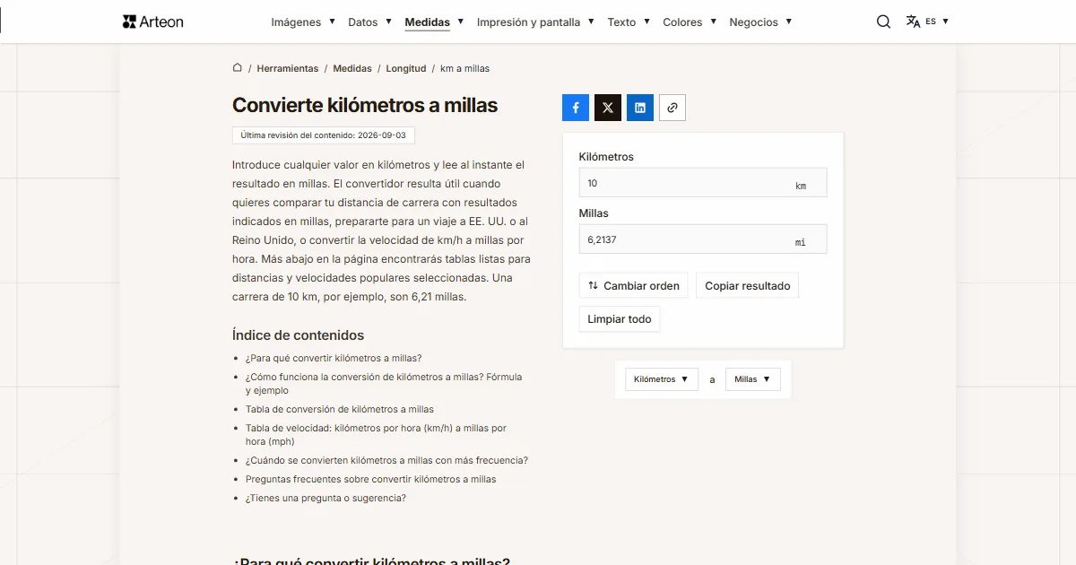This screenshot has width=1076, height=565.
Task: Go to the Longitud breadcrumb
Action: click(x=406, y=68)
